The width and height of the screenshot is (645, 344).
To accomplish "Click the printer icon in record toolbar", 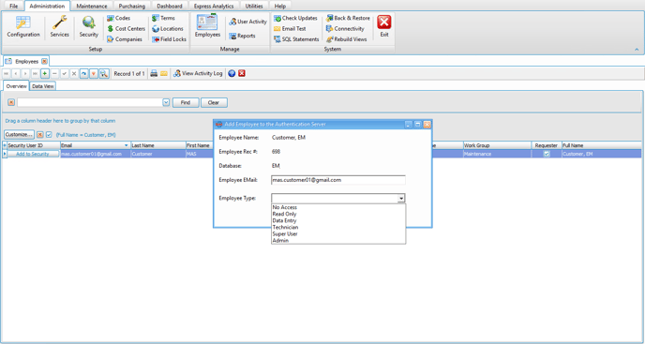I will [x=154, y=74].
